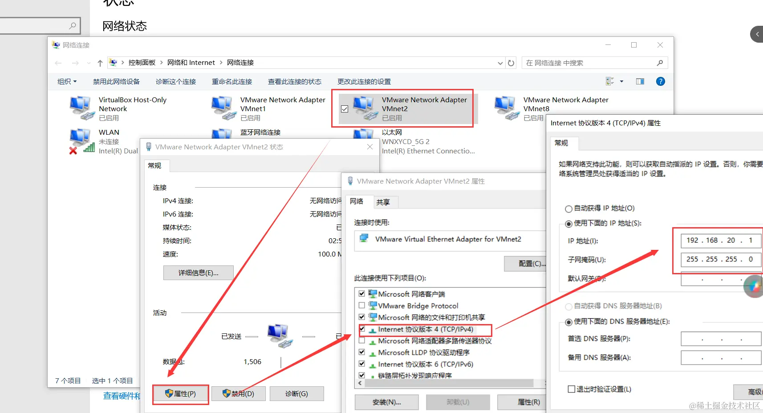Click 更改此连接的设置 in the toolbar
Image resolution: width=763 pixels, height=413 pixels.
[x=364, y=81]
